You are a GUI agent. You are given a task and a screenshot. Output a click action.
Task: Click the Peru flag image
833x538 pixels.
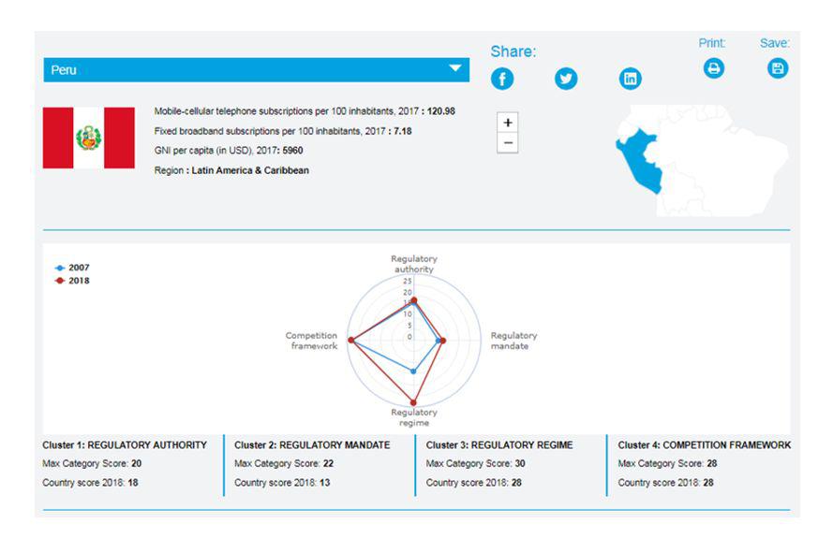click(x=89, y=138)
